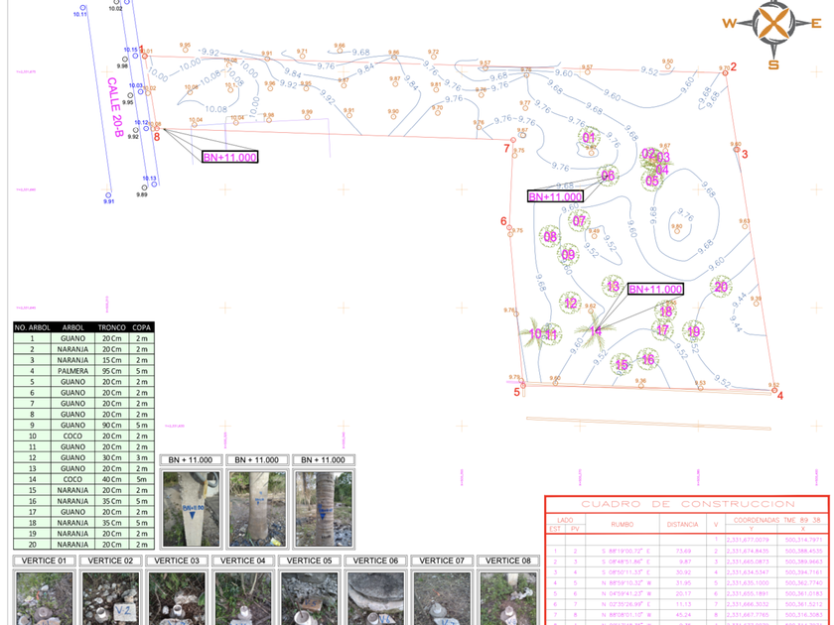Select tree marker 07 on the plan

(579, 220)
